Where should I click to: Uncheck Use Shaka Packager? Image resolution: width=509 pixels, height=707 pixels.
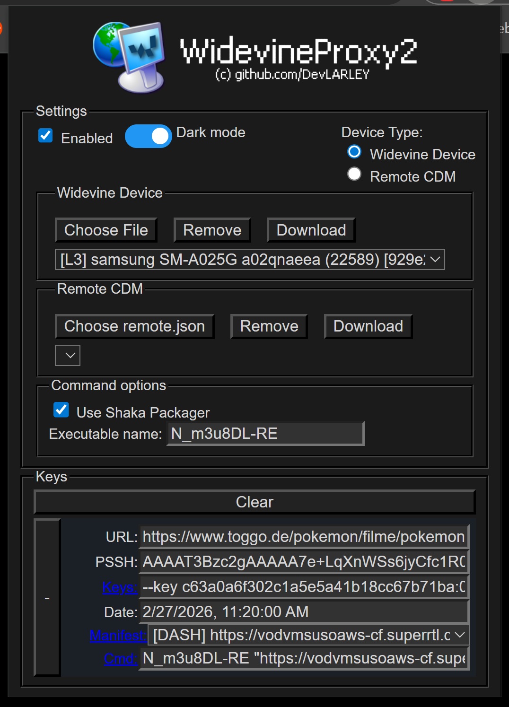pos(61,410)
